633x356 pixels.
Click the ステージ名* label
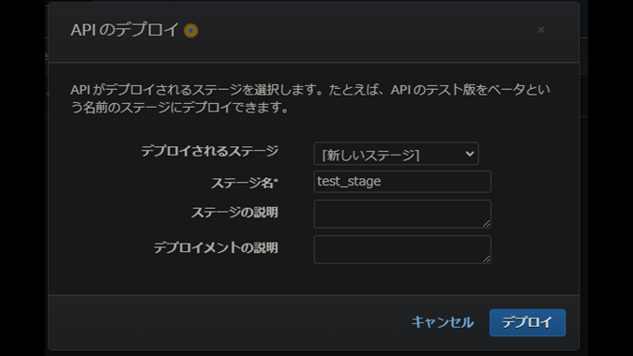point(245,183)
